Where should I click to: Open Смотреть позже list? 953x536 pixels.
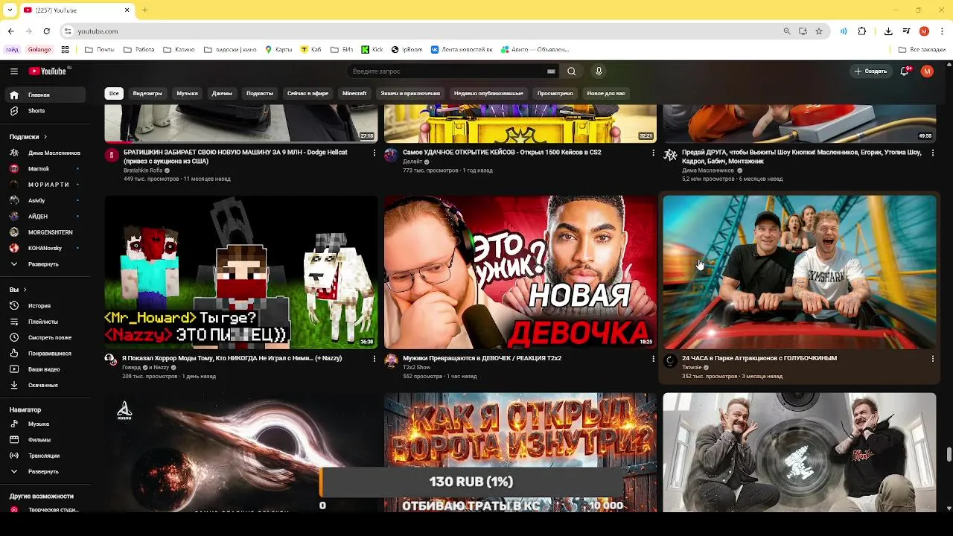[46, 337]
